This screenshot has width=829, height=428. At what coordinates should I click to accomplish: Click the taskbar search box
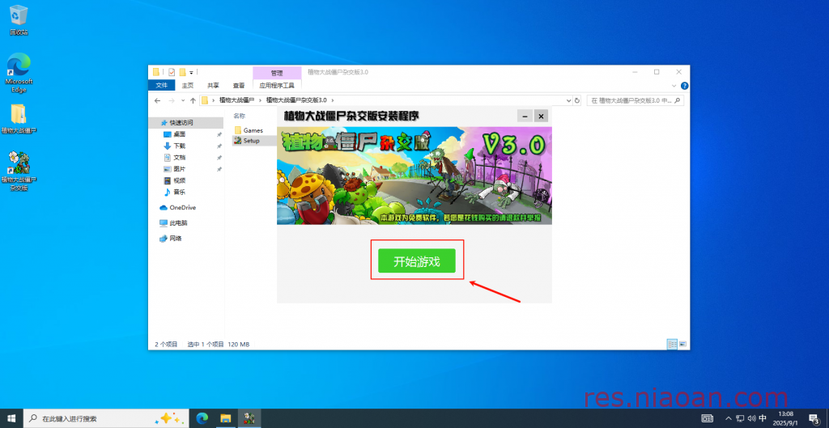[105, 418]
